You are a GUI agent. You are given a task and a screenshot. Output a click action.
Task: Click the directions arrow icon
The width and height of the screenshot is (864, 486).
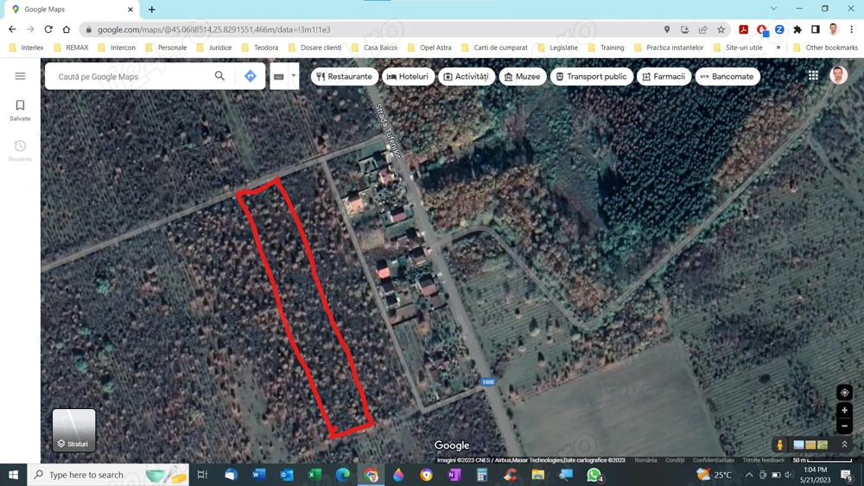[x=251, y=76]
